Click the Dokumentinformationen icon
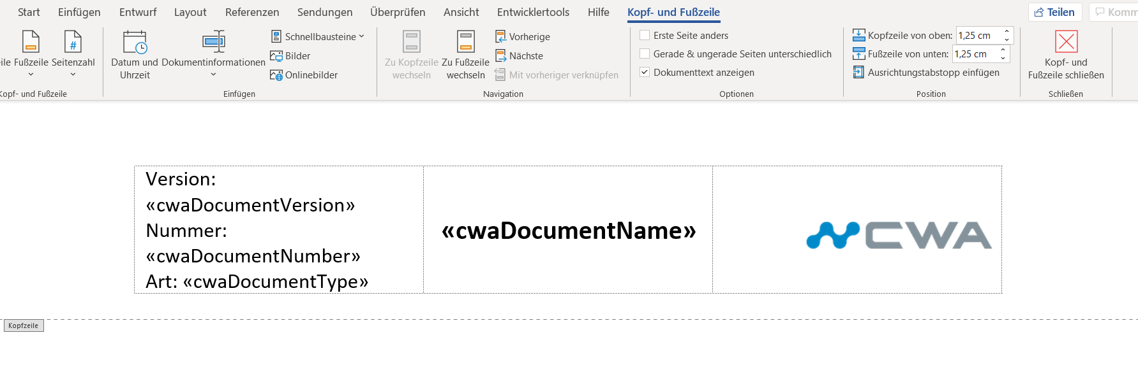1138x365 pixels. [213, 42]
